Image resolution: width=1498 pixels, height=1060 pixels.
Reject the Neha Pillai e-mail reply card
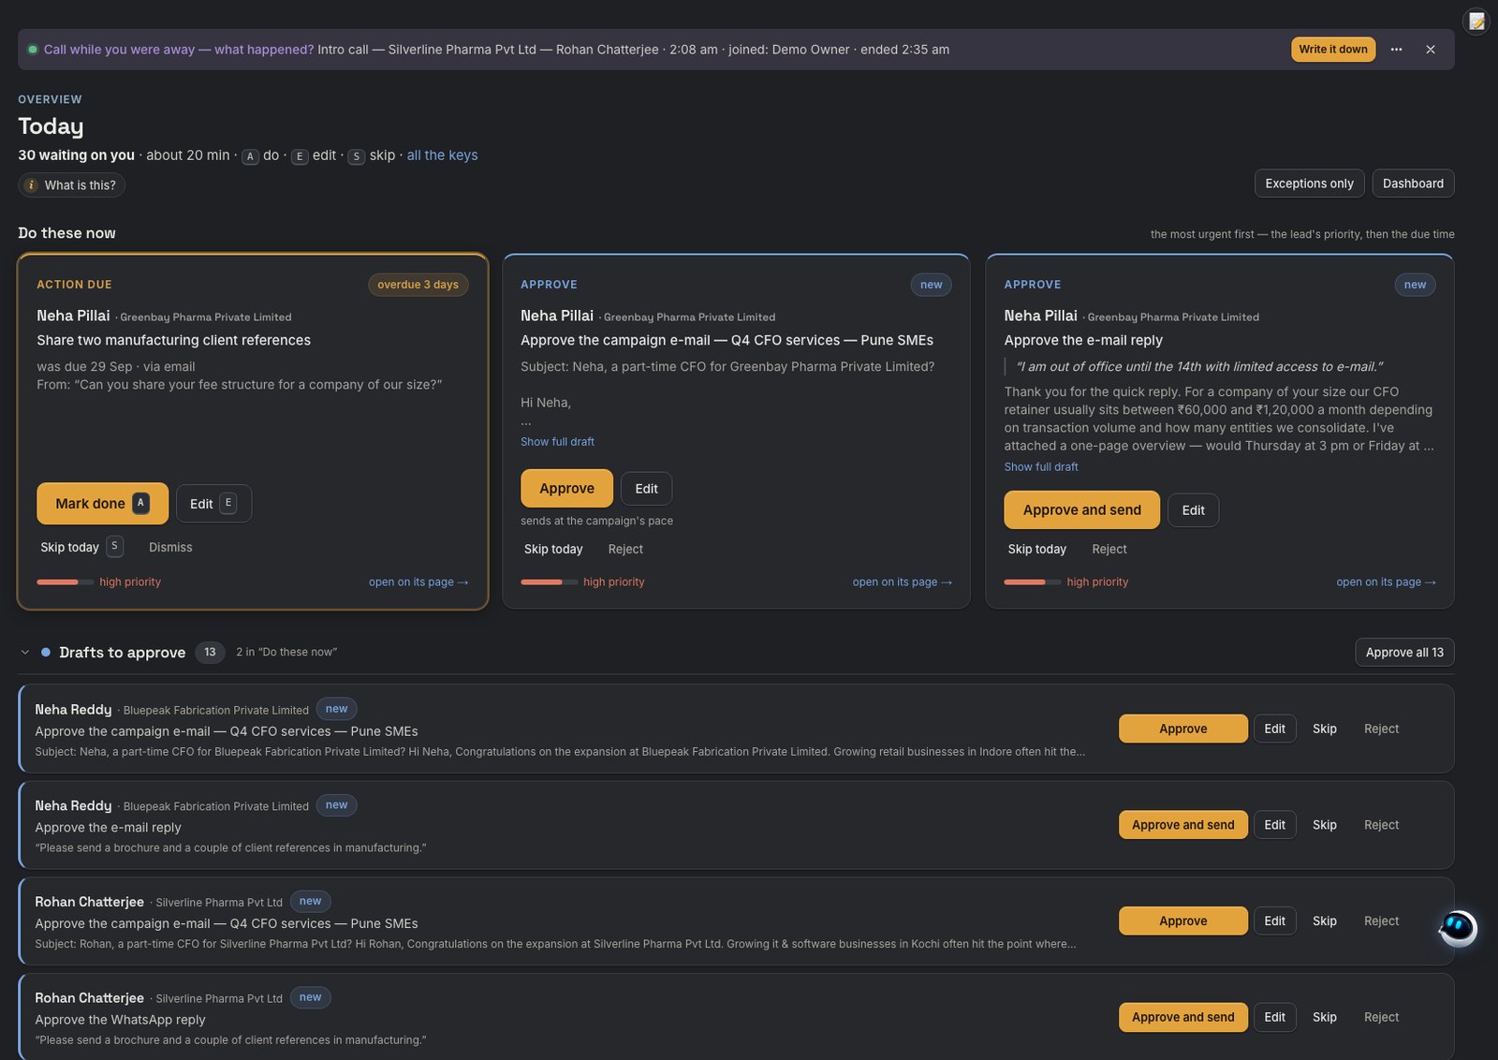(1109, 550)
